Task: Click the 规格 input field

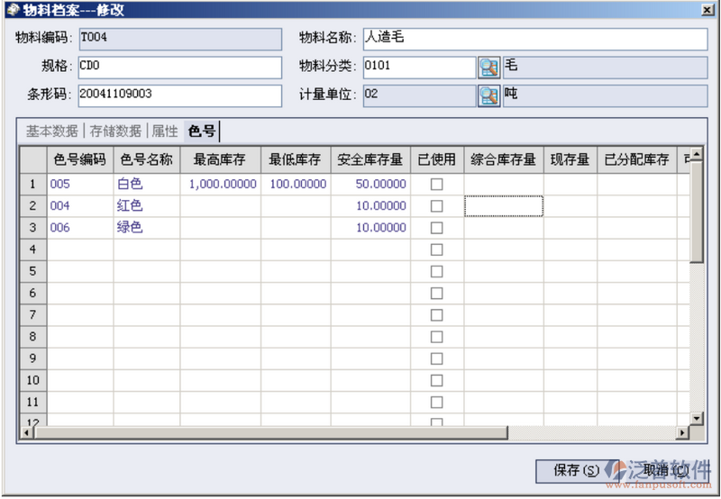Action: (x=179, y=68)
